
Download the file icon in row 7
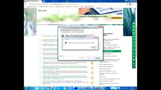92,63
